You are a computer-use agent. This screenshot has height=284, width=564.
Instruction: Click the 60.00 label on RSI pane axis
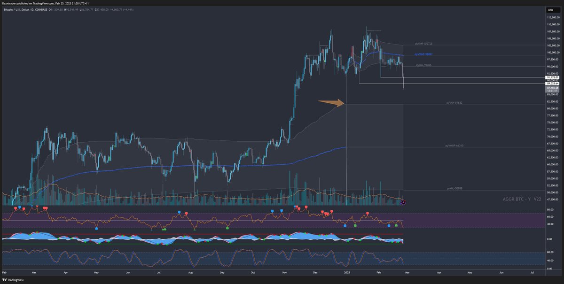[549, 217]
